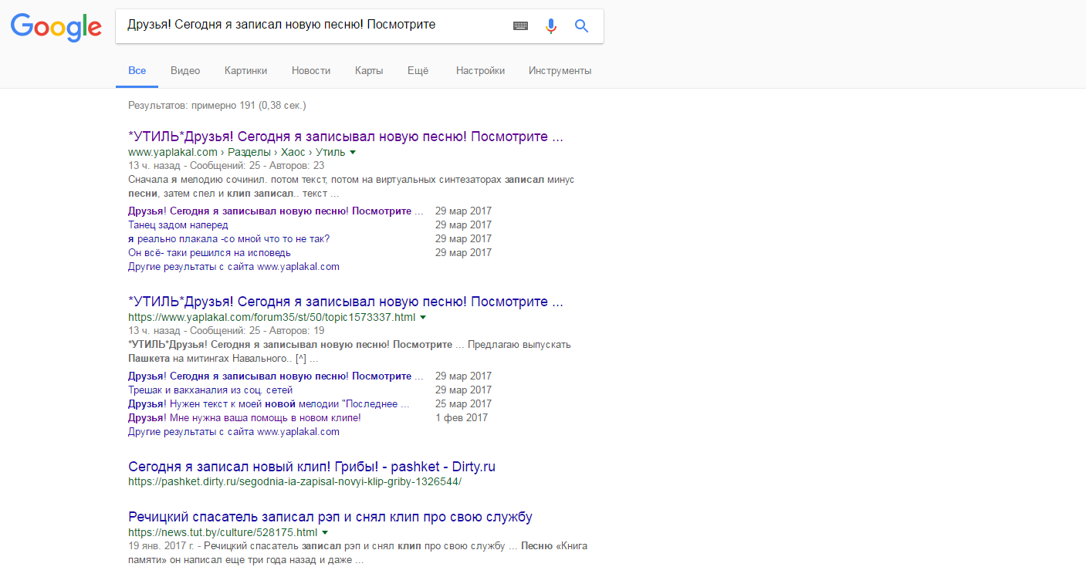Open 'Мне нужна ваша помощь в новом клипе!' link

[x=245, y=418]
